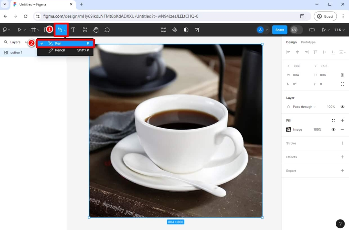Viewport: 349px width, 230px height.
Task: Hide the Image fill
Action: [x=334, y=129]
